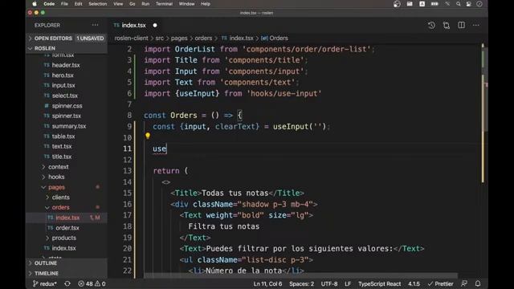Click line number 13 in gutter
514x289 pixels.
click(128, 171)
